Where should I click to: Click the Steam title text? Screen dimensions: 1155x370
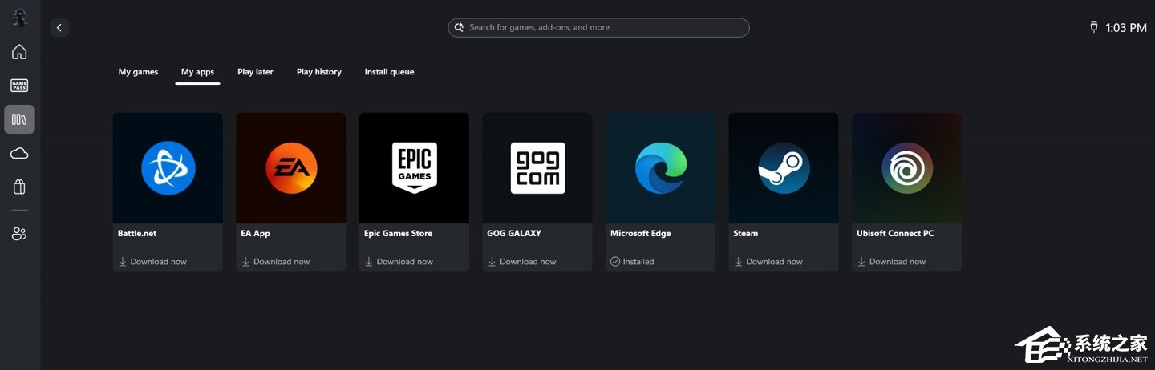point(746,234)
